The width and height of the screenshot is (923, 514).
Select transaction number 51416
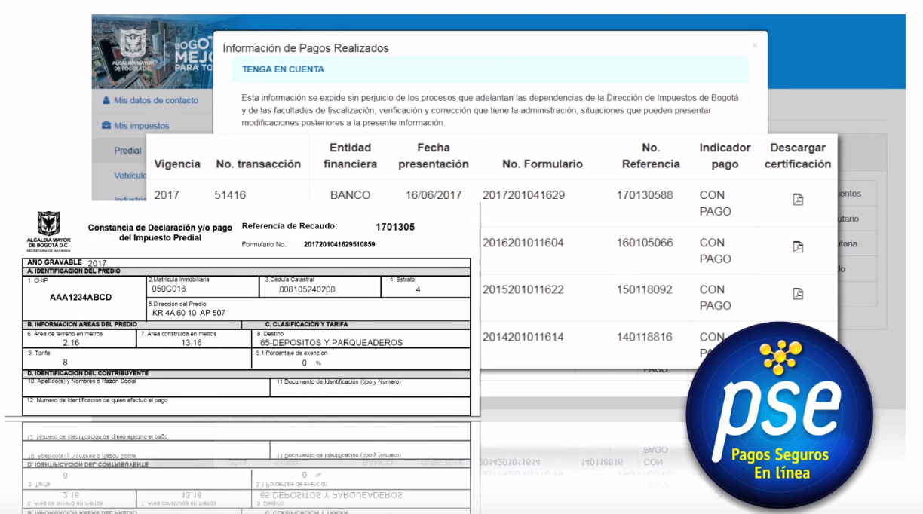point(230,195)
